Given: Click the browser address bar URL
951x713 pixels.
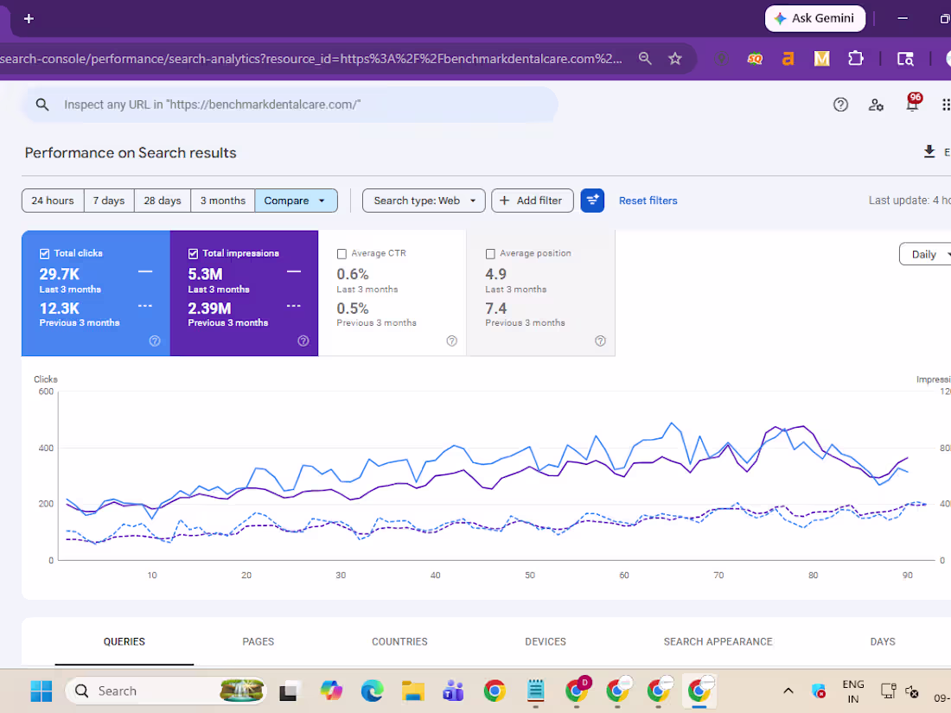Looking at the screenshot, I should [310, 59].
